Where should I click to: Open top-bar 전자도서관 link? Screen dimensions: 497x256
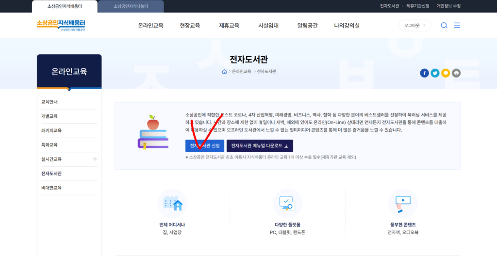pos(390,6)
